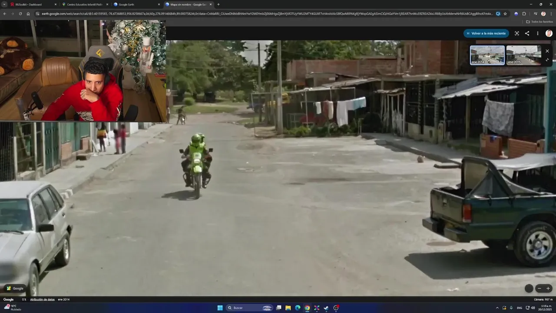
Task: Launch Microsoft Edge from the taskbar
Action: [x=298, y=308]
